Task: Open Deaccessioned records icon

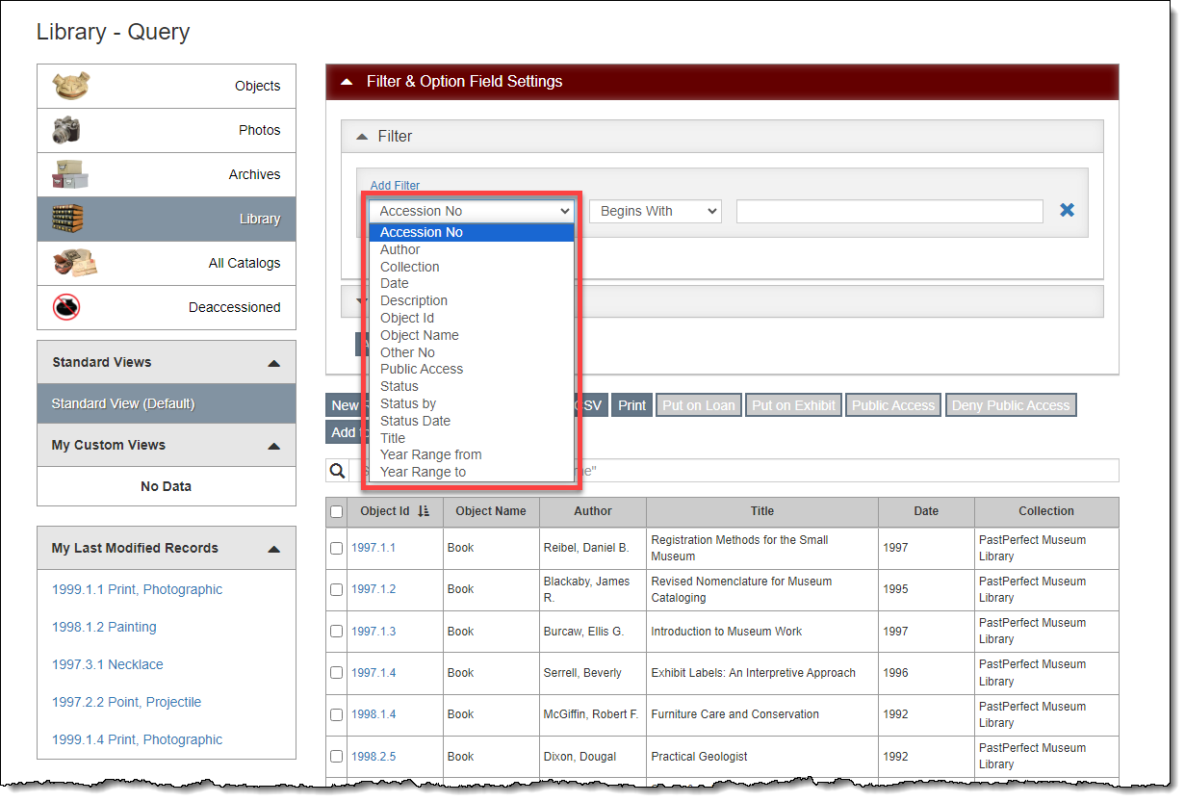Action: coord(66,307)
